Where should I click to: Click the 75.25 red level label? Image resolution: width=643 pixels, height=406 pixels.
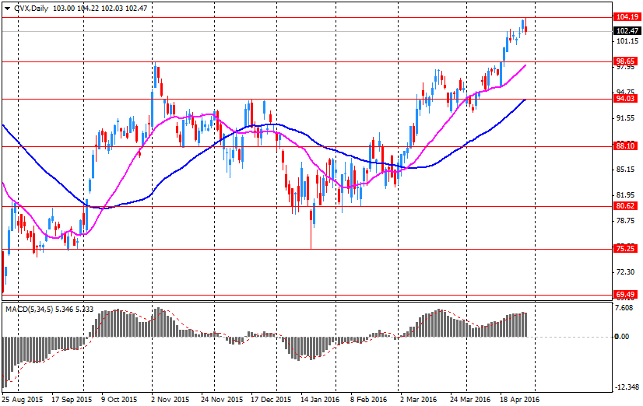pos(625,249)
